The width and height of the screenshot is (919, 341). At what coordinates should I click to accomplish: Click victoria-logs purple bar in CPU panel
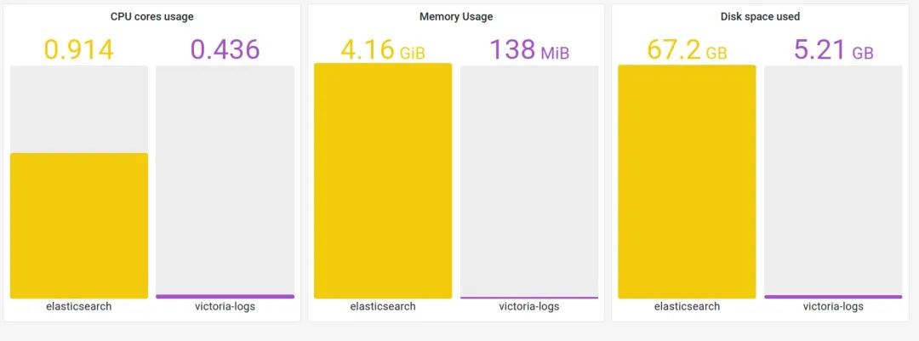[x=225, y=296]
